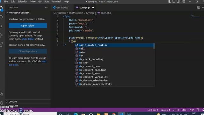
Task: Open the Terminal menu
Action: (56, 2)
